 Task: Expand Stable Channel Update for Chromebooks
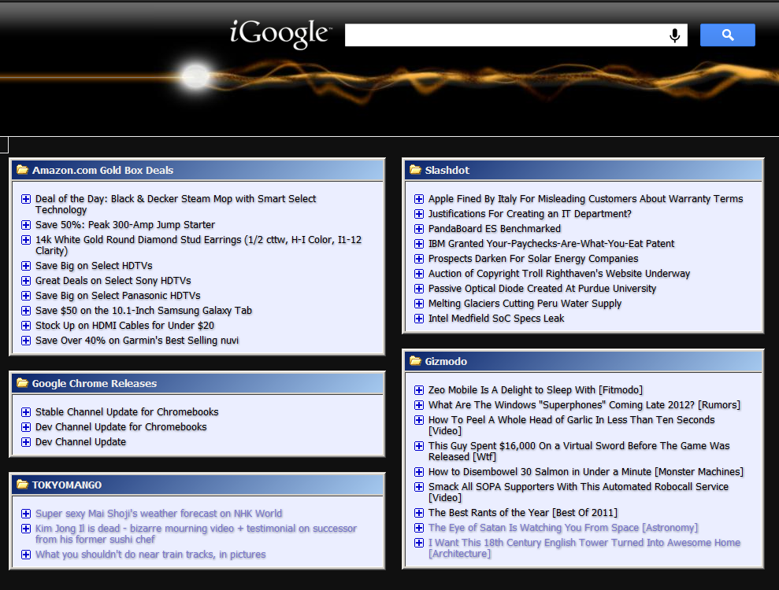point(26,412)
